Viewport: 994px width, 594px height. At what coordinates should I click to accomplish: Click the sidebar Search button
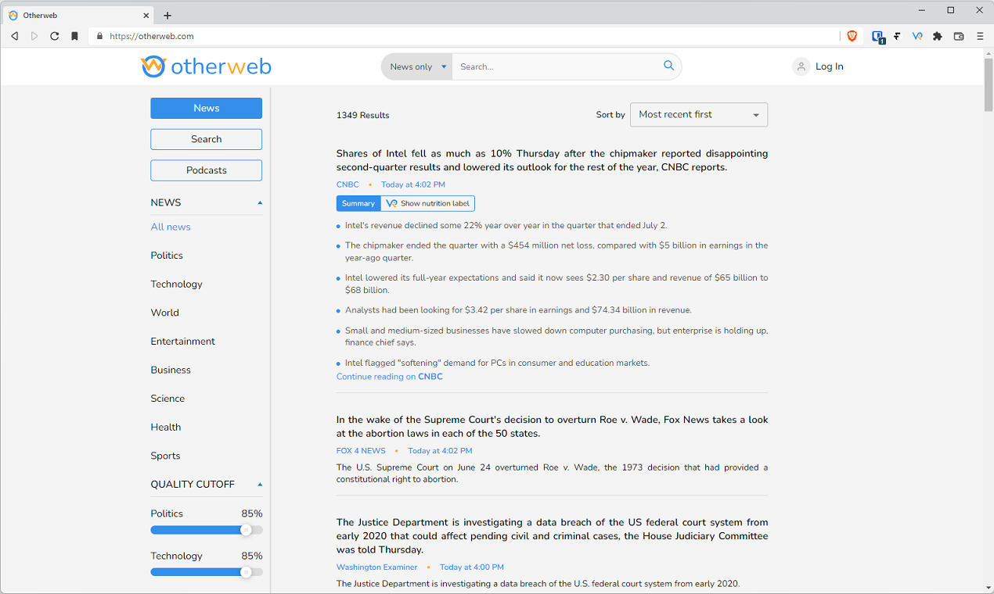click(207, 139)
